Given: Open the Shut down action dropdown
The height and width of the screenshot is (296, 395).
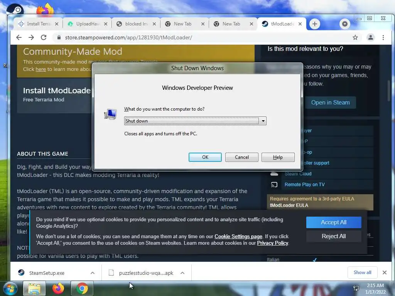Looking at the screenshot, I should pos(263,121).
